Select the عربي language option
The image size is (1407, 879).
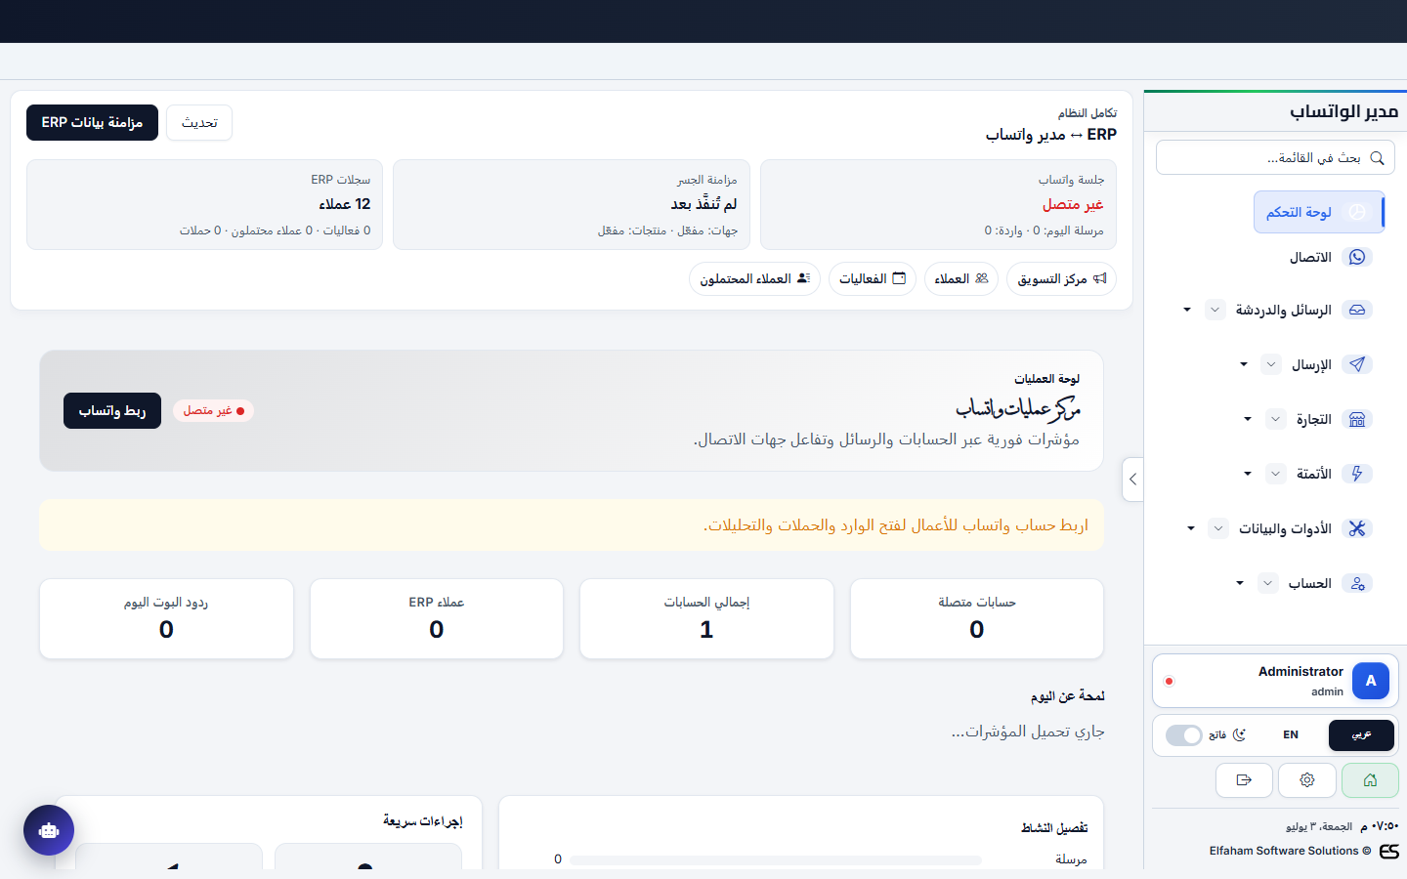[x=1361, y=735]
